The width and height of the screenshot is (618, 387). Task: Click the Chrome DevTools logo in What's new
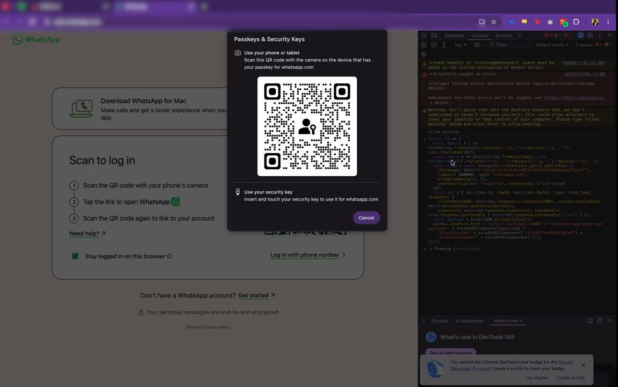pos(431,337)
